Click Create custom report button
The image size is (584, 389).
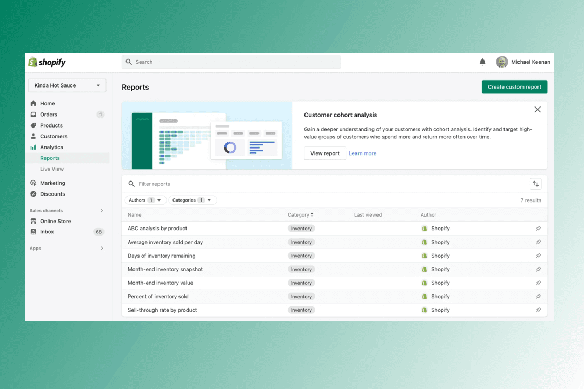[x=514, y=87]
